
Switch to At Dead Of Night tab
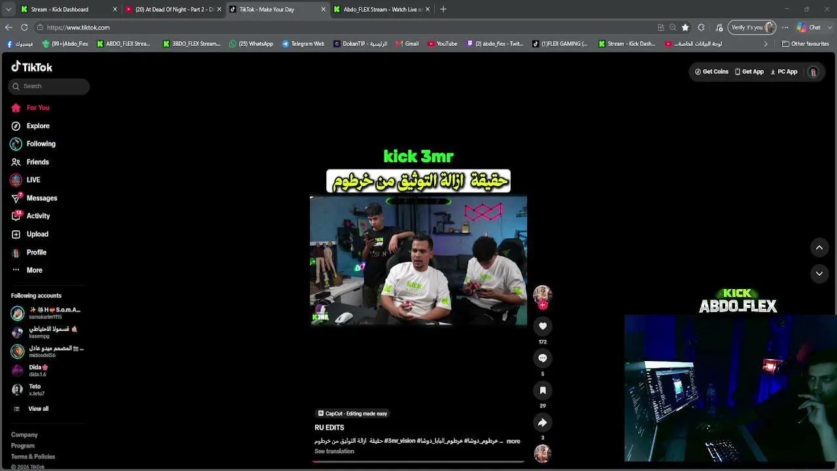[x=173, y=9]
